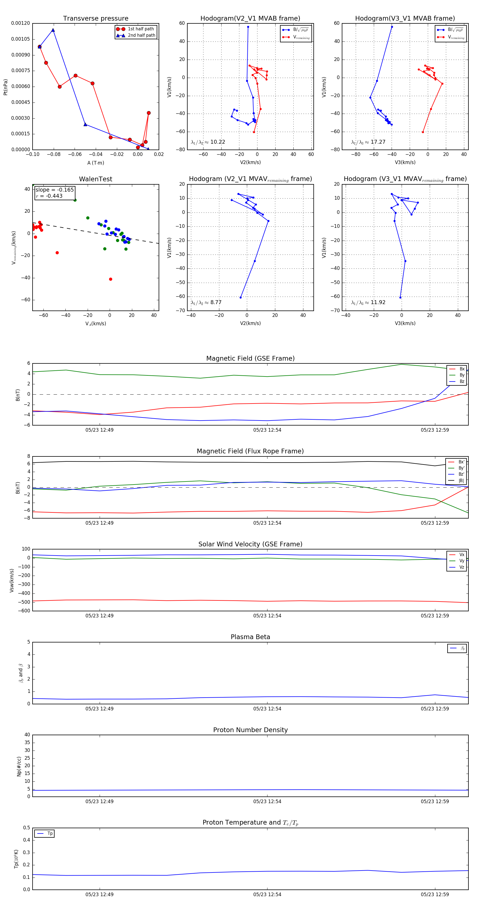This screenshot has width=501, height=919.
Task: Click the "r = -0.443" annotation
Action: (x=49, y=196)
